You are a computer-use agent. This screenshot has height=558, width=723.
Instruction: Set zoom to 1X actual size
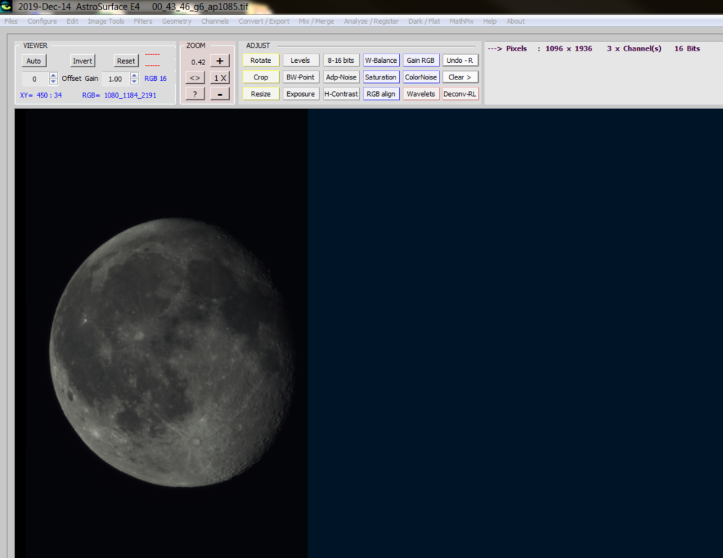click(x=220, y=77)
